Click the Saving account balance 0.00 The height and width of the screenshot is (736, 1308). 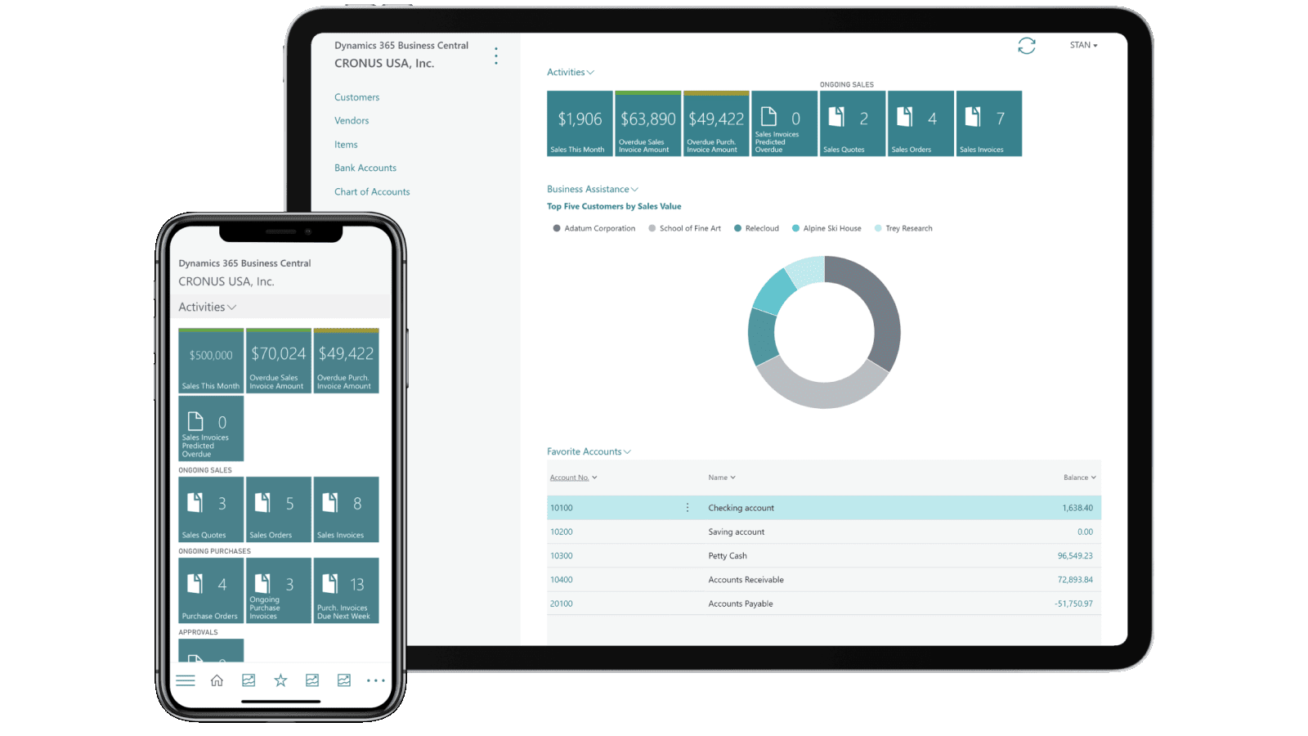(x=1085, y=532)
